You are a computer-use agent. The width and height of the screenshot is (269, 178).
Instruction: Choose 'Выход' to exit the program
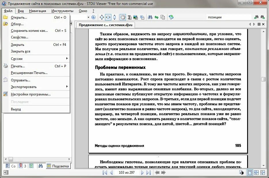coord(36,109)
